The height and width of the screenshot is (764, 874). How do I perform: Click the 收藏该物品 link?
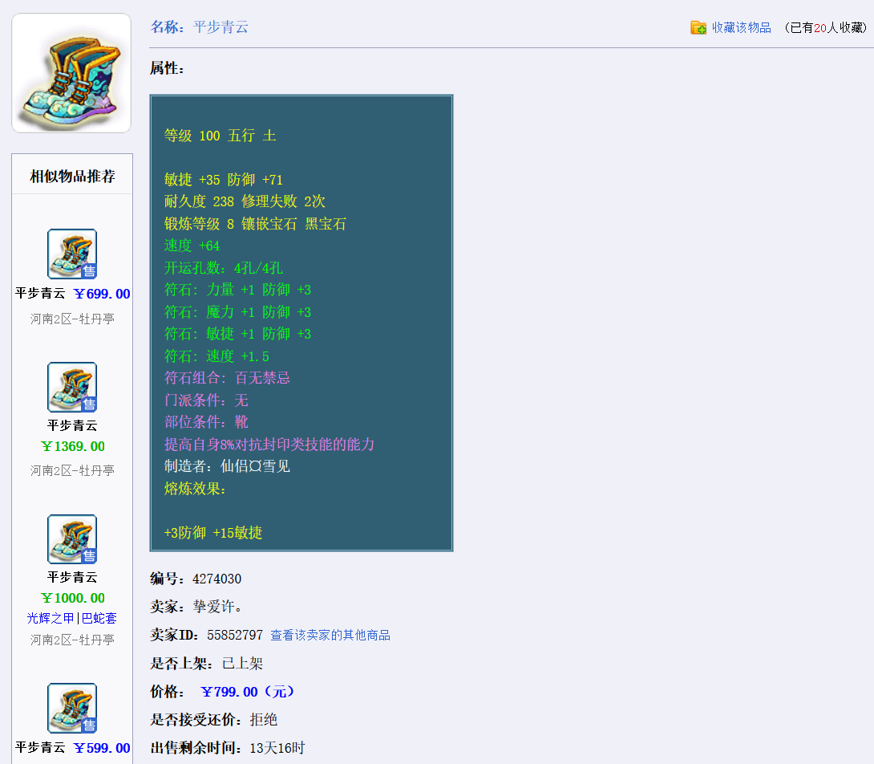(x=741, y=27)
